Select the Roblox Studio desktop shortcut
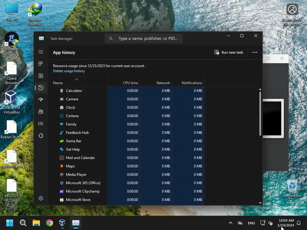 [x=12, y=130]
